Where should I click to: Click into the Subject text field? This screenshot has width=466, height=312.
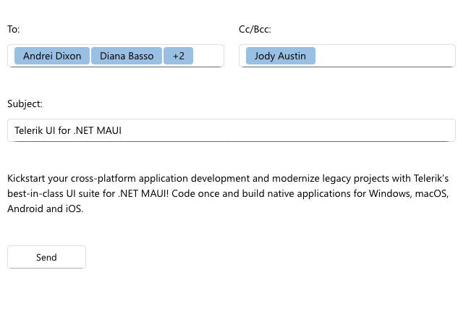point(232,130)
